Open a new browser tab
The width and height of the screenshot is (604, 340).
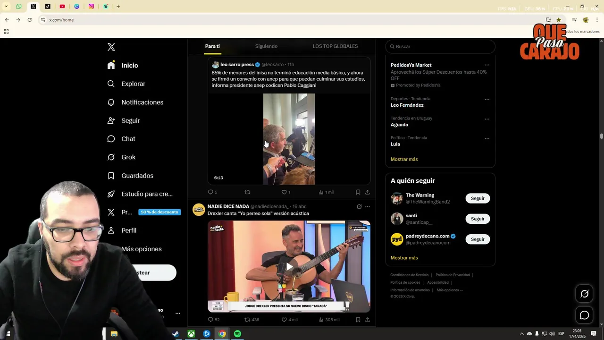(118, 6)
